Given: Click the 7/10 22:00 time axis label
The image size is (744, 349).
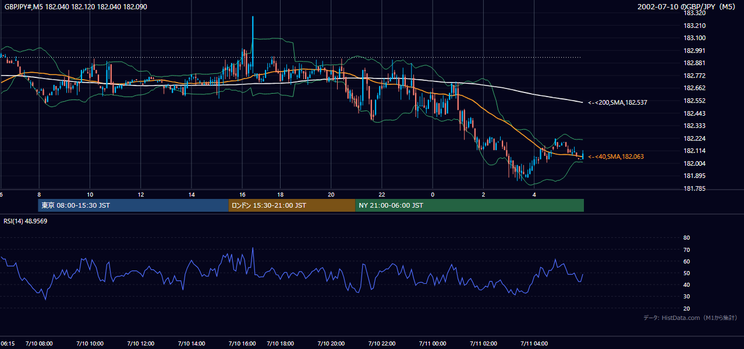Looking at the screenshot, I should (x=382, y=344).
